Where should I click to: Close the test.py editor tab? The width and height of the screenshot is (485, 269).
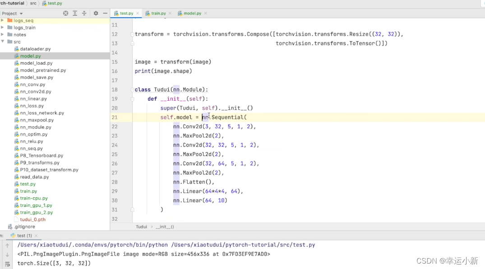[138, 14]
